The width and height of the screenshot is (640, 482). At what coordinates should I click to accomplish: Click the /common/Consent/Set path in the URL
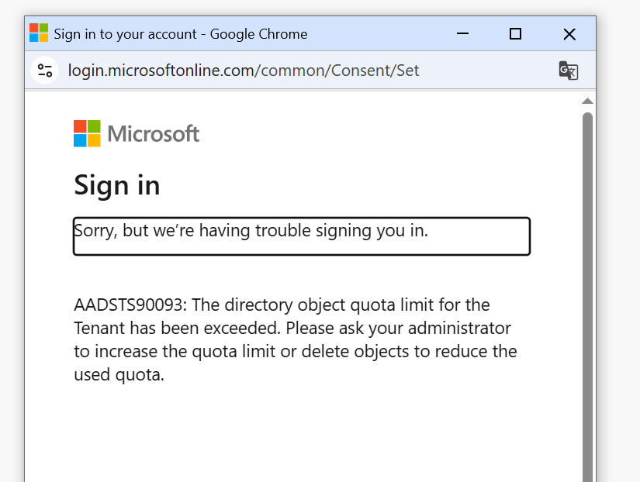tap(337, 71)
